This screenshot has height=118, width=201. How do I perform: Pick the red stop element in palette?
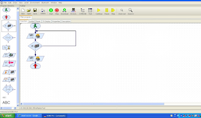(x=6, y=17)
